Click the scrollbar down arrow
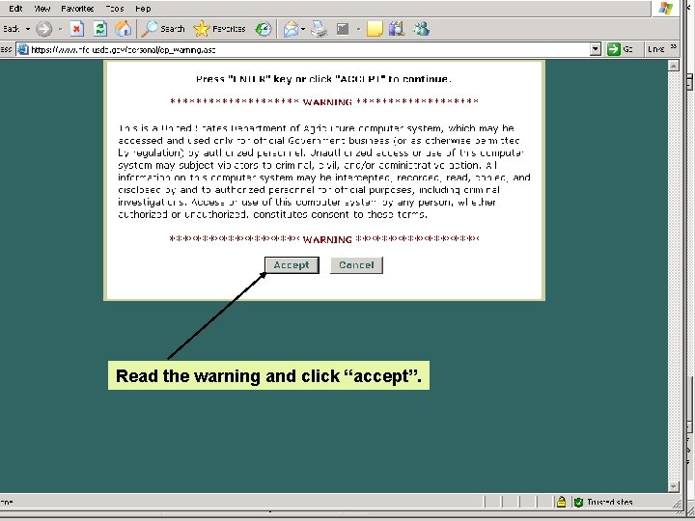 (674, 486)
